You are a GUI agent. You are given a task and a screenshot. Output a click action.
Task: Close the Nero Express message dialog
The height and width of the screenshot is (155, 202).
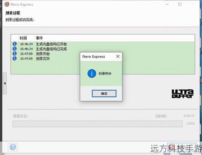[118, 56]
